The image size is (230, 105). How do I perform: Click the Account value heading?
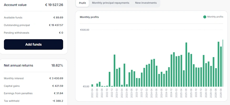pyautogui.click(x=15, y=5)
